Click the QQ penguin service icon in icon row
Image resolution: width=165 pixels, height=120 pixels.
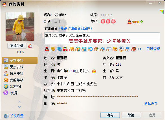[47, 49]
